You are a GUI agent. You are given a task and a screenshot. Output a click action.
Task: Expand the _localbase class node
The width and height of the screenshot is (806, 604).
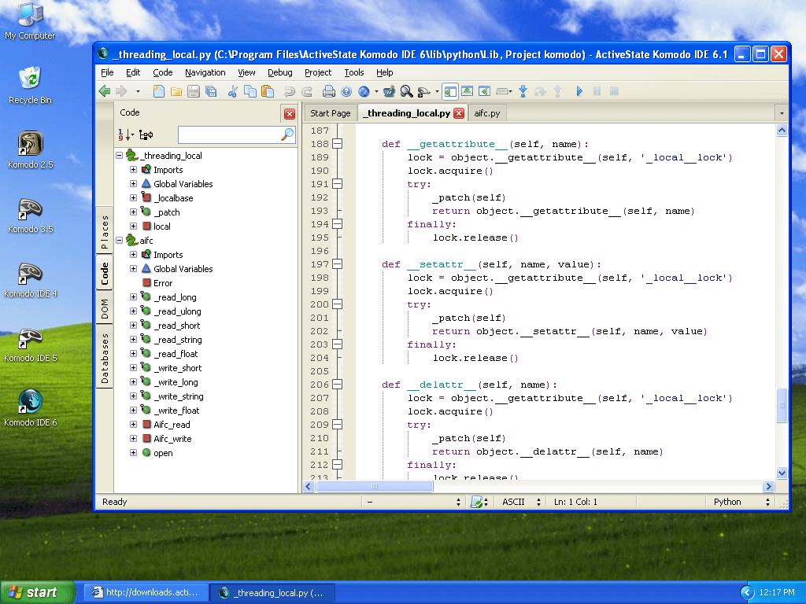click(133, 197)
